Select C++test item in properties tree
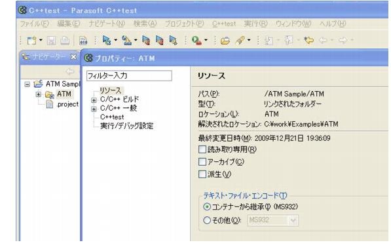 click(x=112, y=117)
